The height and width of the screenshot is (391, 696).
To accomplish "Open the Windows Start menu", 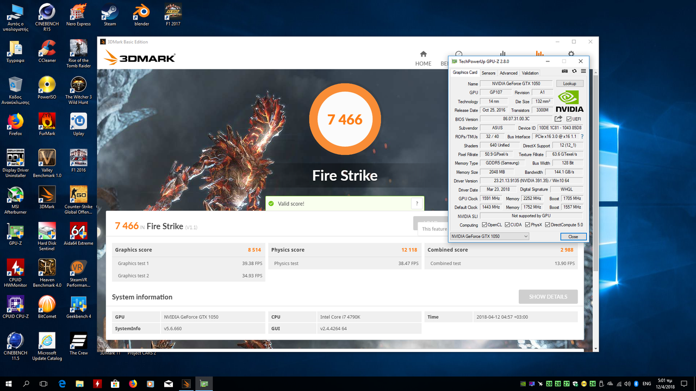I will tap(9, 383).
